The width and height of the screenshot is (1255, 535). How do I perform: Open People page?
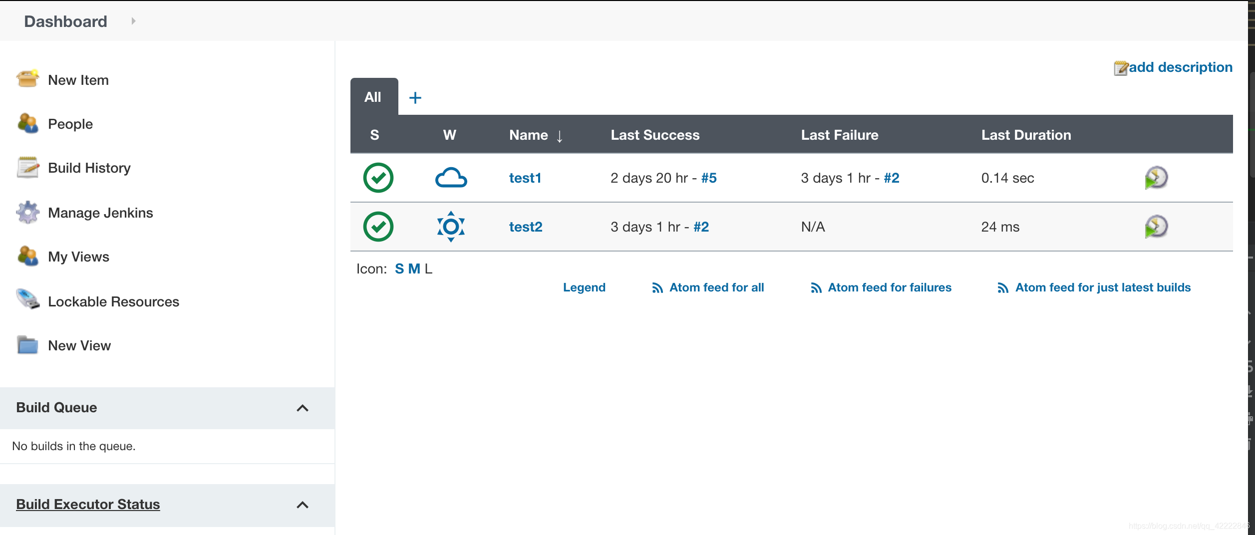click(70, 124)
